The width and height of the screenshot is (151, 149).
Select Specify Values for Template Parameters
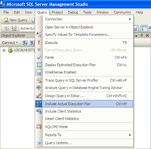(84, 34)
